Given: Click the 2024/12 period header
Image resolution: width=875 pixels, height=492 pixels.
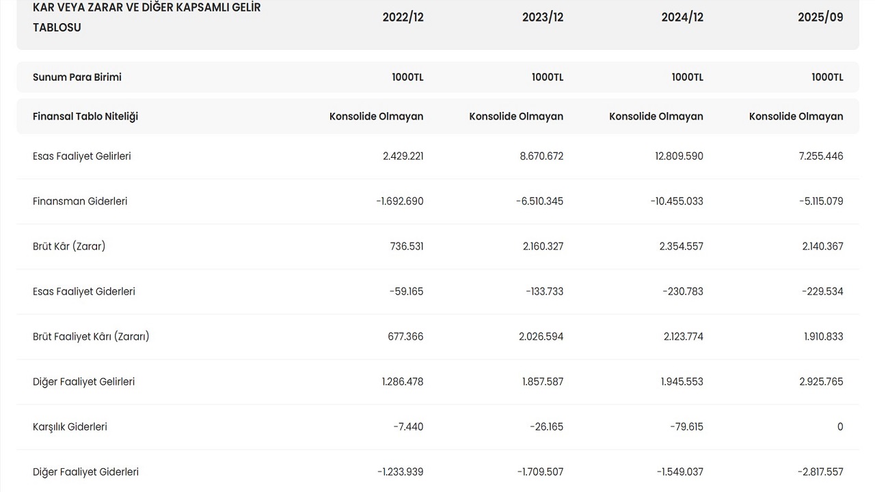Looking at the screenshot, I should 682,17.
